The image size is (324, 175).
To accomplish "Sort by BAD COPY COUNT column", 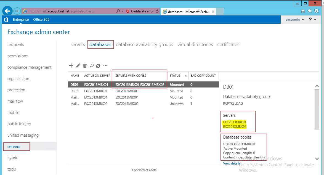I will coord(203,76).
